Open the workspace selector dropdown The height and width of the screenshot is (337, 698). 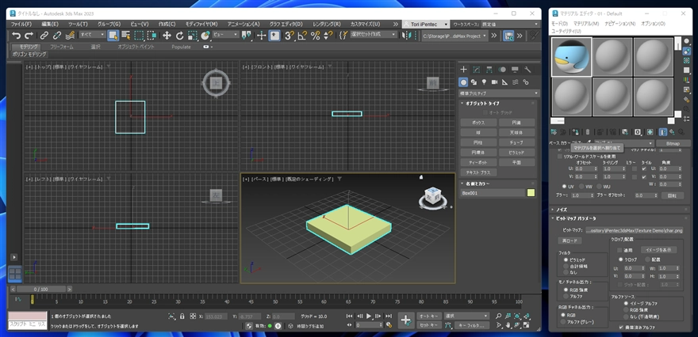(511, 24)
